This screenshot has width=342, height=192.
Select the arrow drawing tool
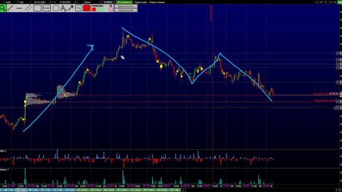(71, 8)
